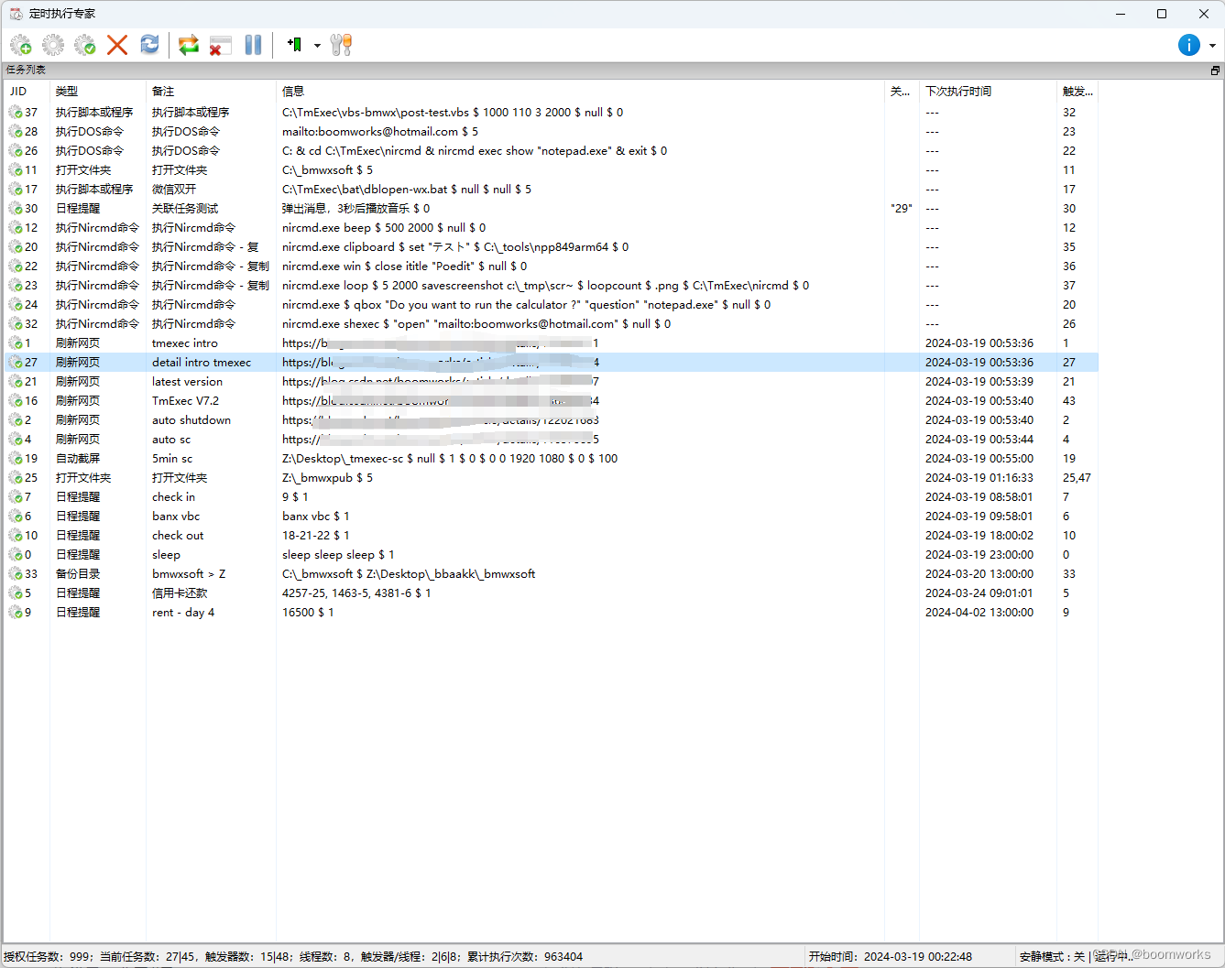The width and height of the screenshot is (1225, 968).
Task: Toggle the pause scheduler icon
Action: coord(254,44)
